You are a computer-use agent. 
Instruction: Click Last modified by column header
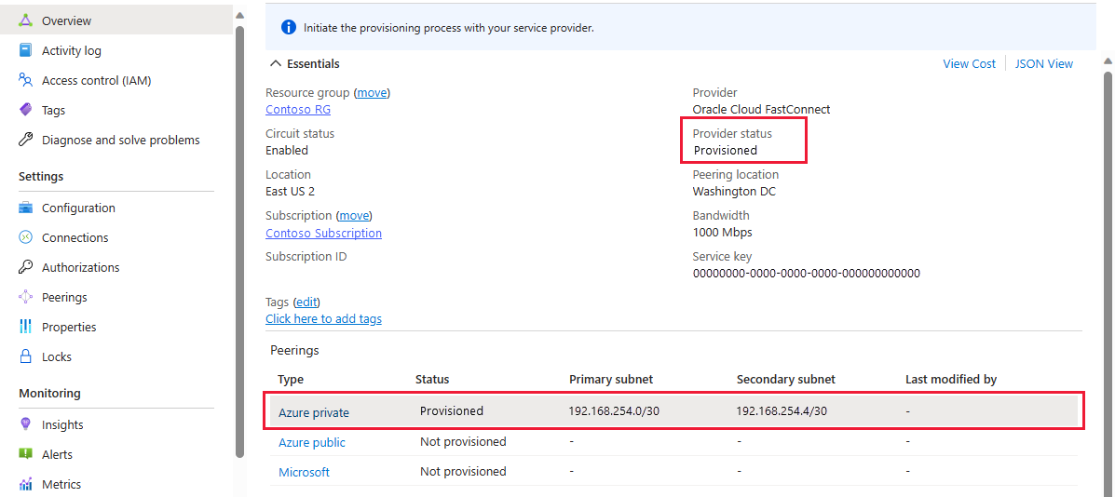point(951,380)
